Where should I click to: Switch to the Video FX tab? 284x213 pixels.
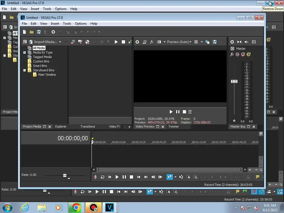click(115, 126)
